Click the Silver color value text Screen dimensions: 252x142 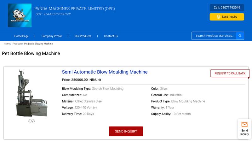click(x=164, y=89)
